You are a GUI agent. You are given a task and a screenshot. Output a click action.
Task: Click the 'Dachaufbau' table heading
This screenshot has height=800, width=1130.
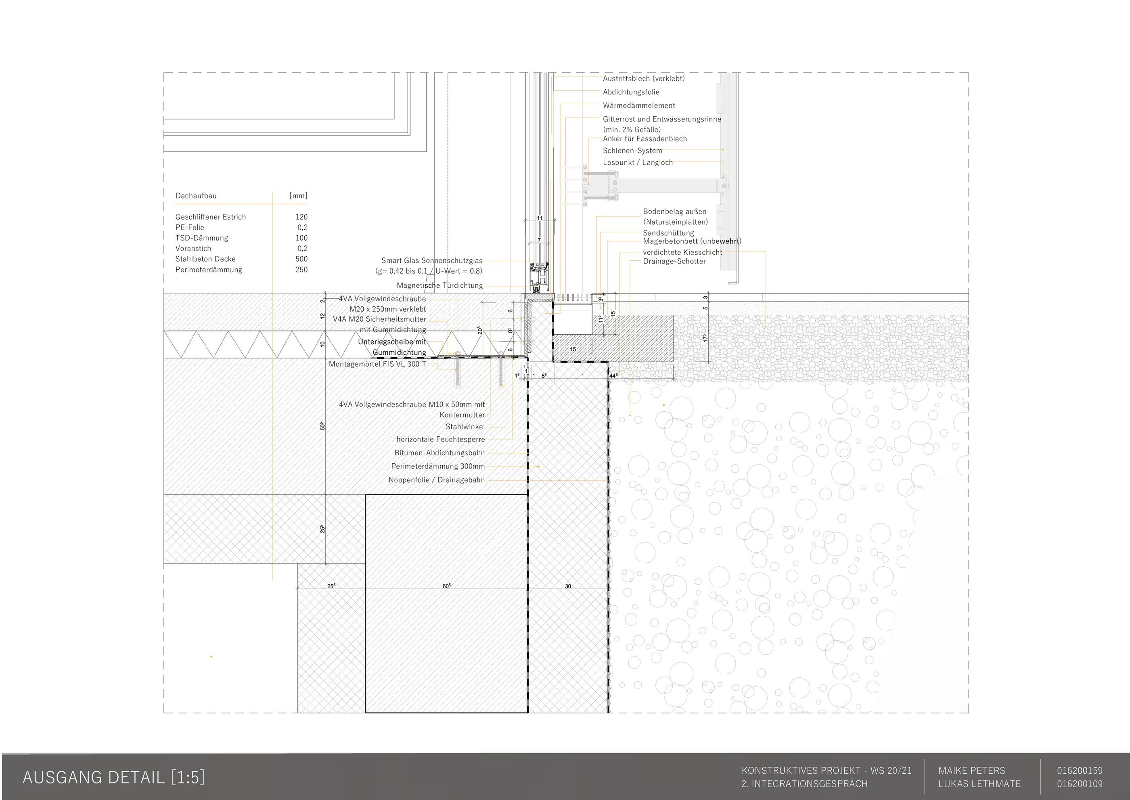[x=196, y=196]
